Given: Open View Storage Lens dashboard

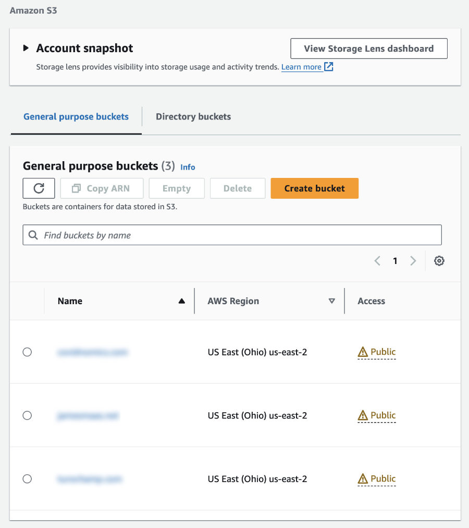Looking at the screenshot, I should (x=369, y=49).
